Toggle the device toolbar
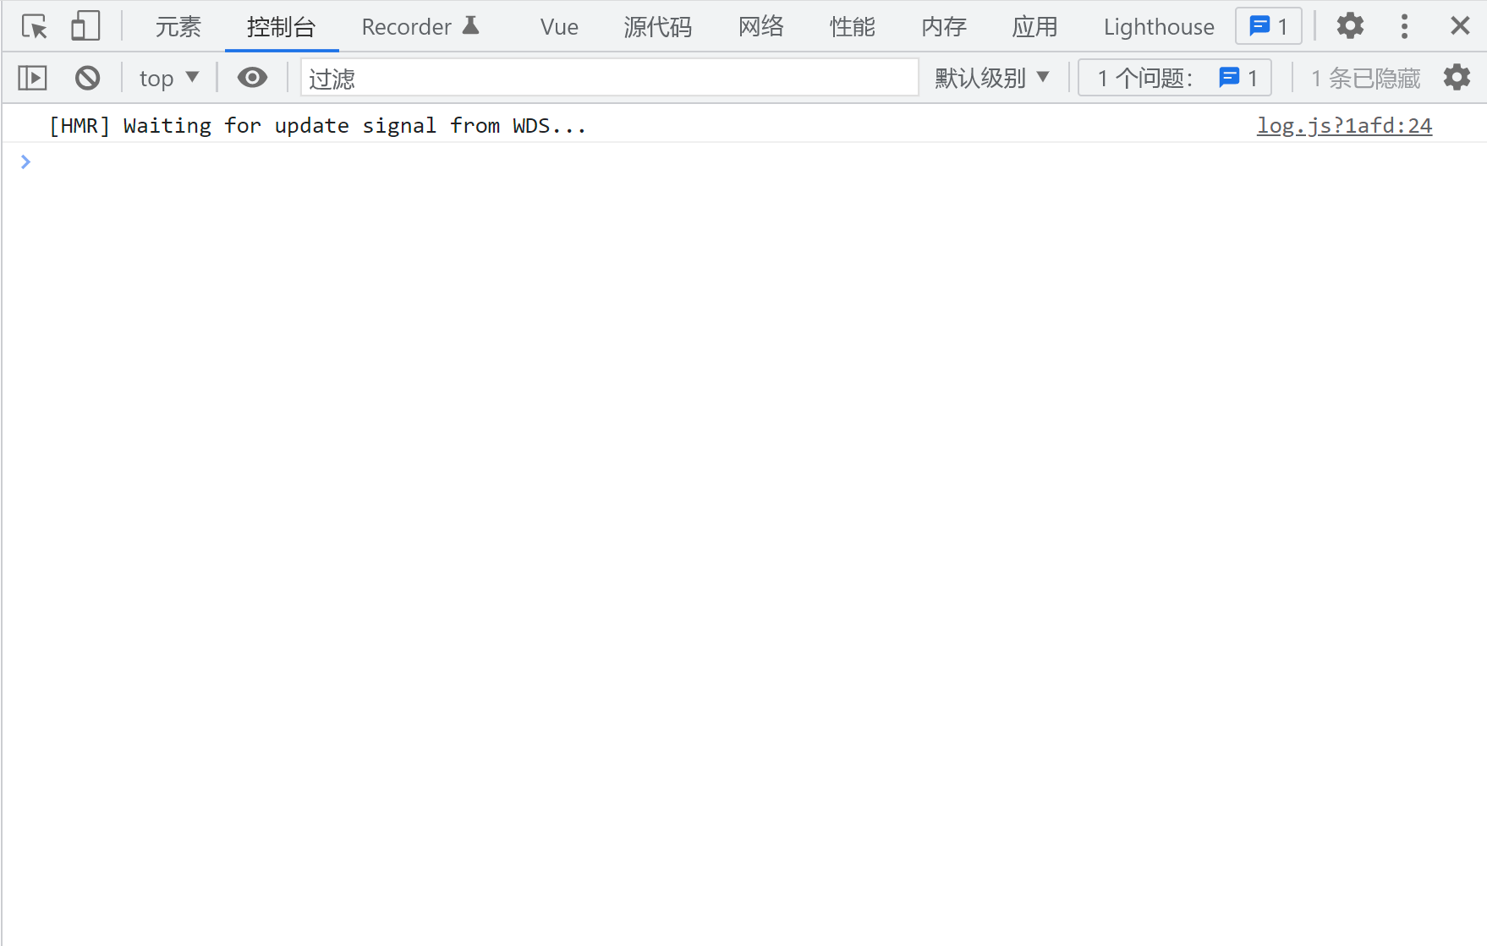This screenshot has width=1487, height=946. point(85,26)
